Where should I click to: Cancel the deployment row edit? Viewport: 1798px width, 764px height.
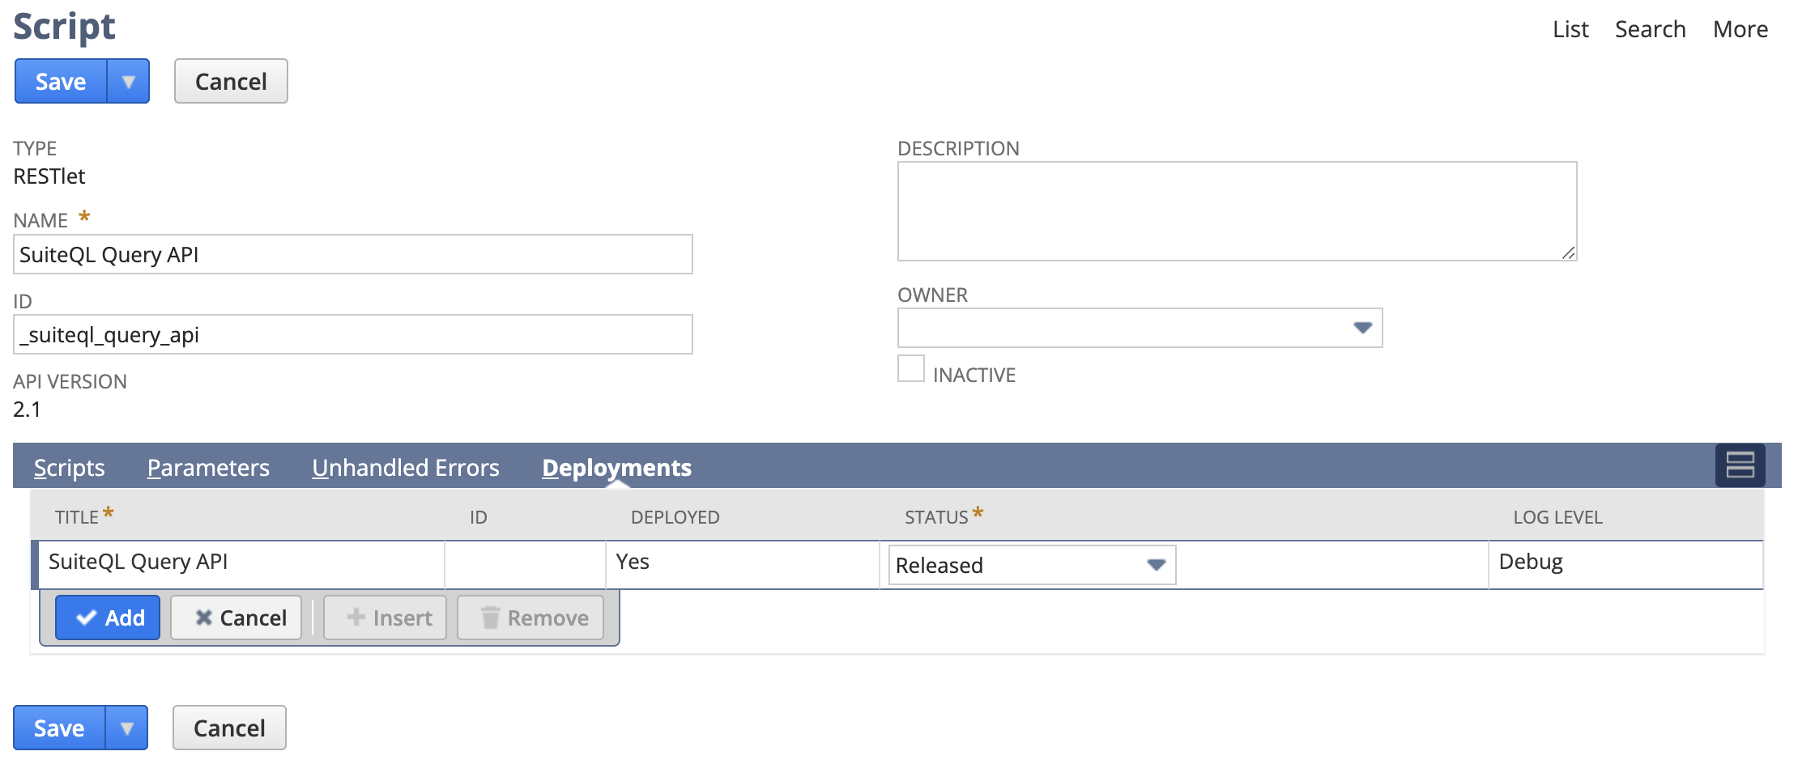point(236,618)
